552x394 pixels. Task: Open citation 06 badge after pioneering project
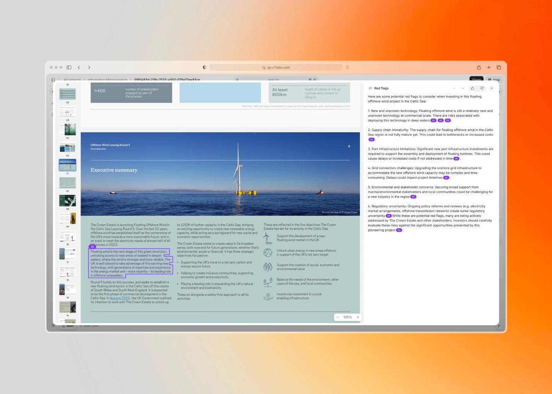[399, 230]
